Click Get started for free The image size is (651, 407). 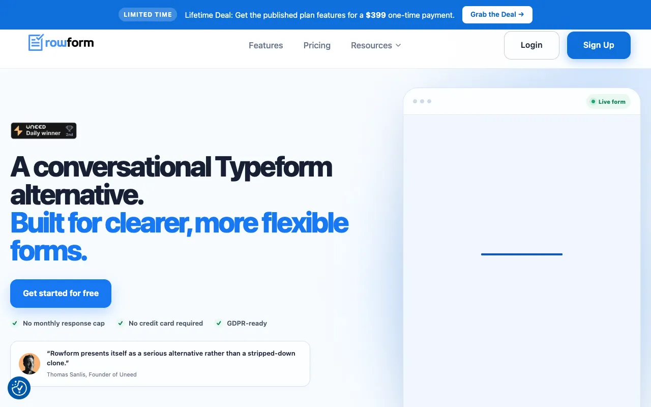[61, 294]
